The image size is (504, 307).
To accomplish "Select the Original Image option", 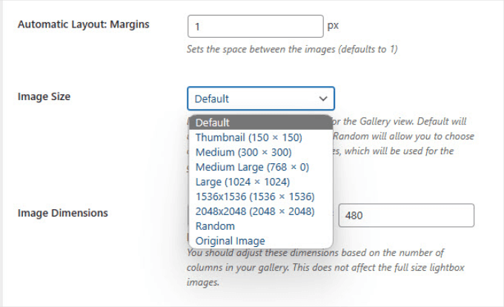I will 230,241.
